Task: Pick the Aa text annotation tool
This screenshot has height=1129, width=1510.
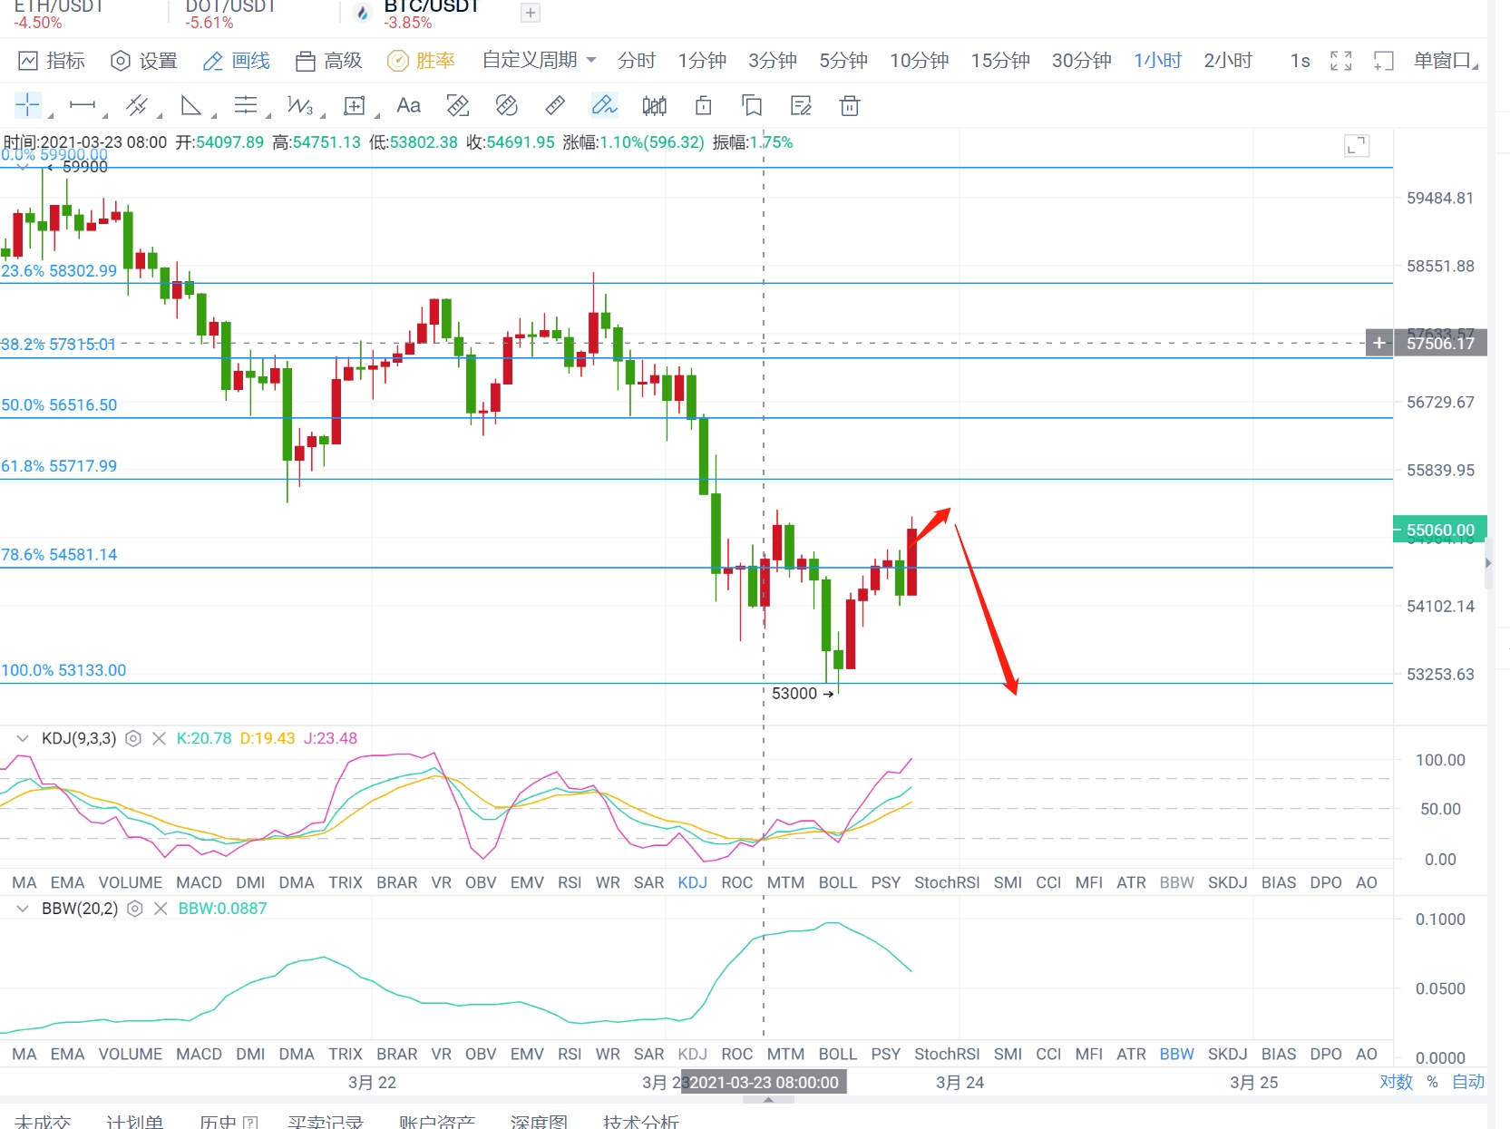Action: tap(408, 105)
